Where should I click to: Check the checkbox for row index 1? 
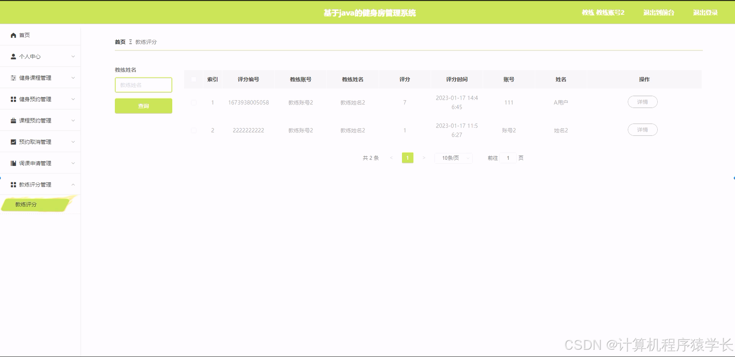[x=193, y=102]
